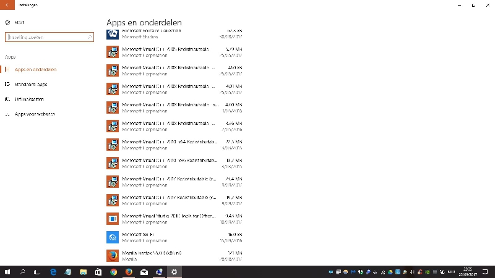Screen dimensions: 495x278
Task: Select Visual C++ 2008 installer icon, 4,00 MB row
Action: [x=113, y=107]
